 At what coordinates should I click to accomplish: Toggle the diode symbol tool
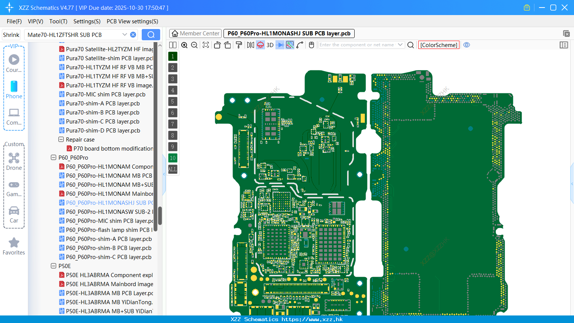click(x=280, y=45)
